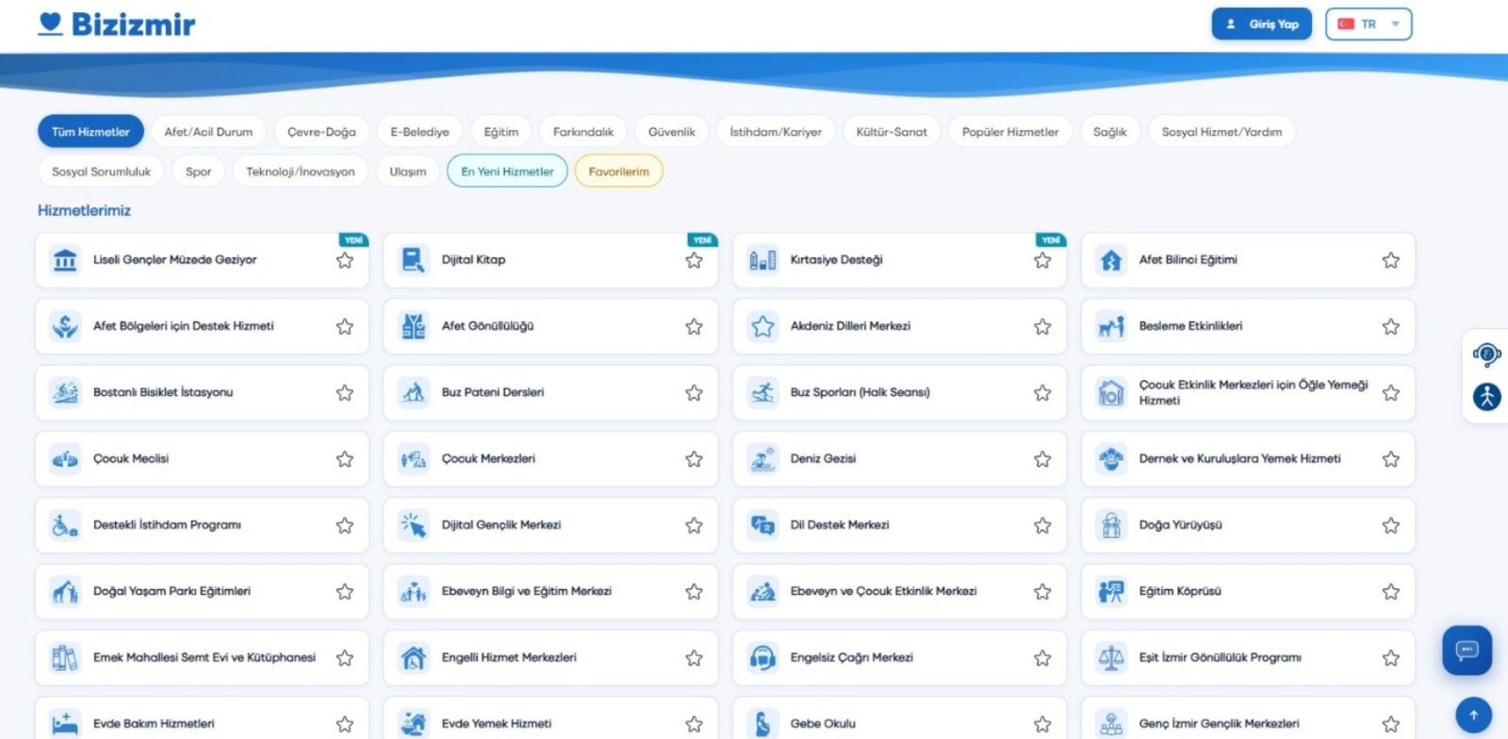1508x739 pixels.
Task: Click the Giriş Yap login button
Action: click(1263, 25)
